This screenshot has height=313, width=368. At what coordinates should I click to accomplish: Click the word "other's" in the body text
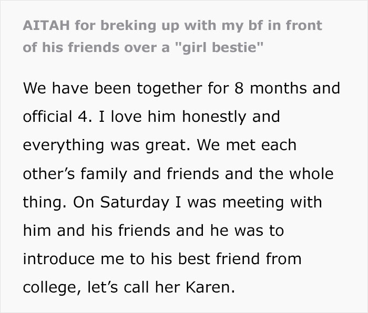point(47,173)
